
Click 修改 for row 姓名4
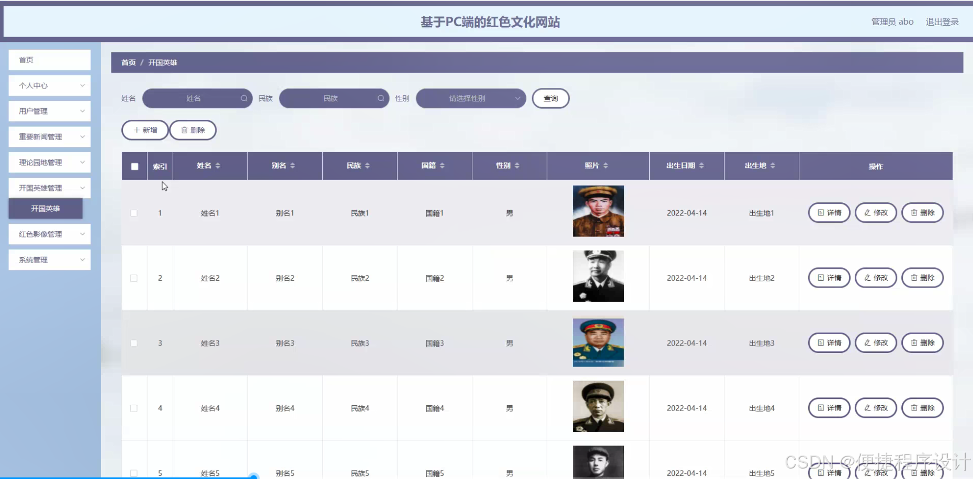[x=876, y=408]
